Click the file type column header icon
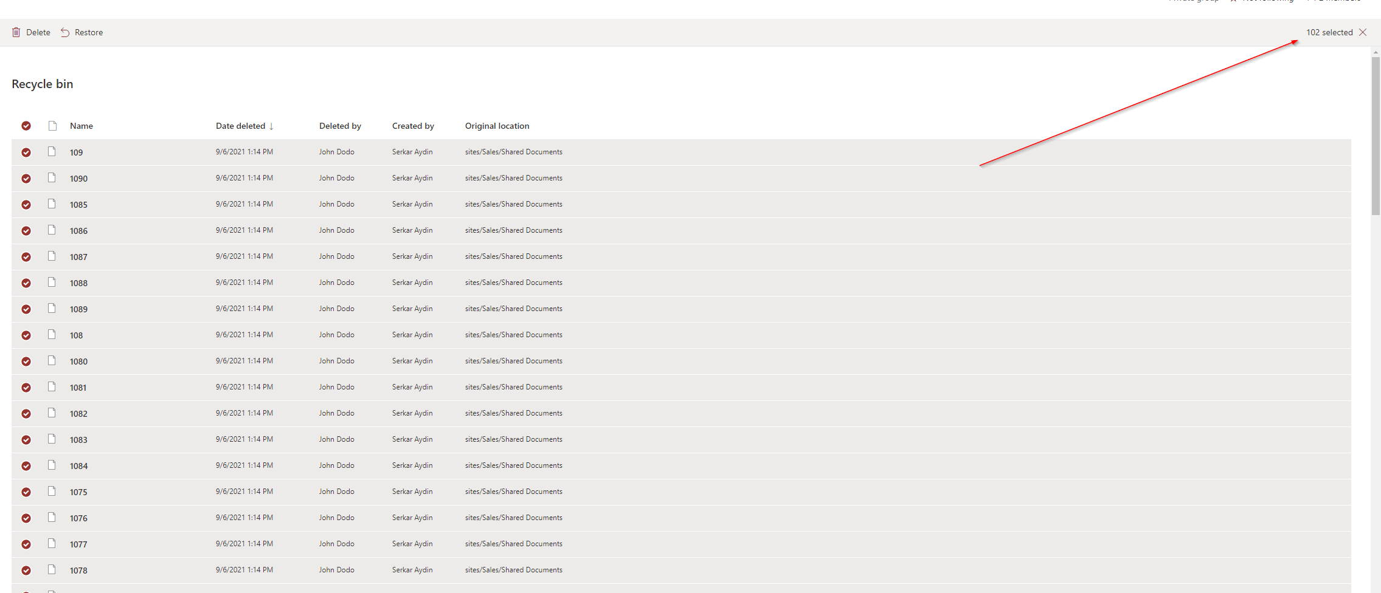The width and height of the screenshot is (1381, 593). tap(52, 126)
